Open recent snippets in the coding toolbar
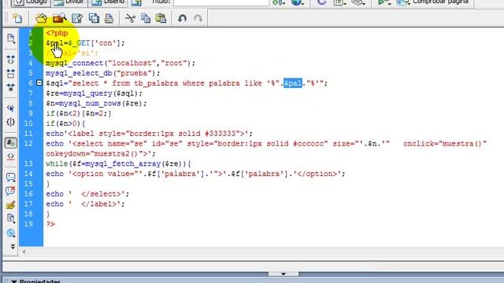 coord(10,219)
